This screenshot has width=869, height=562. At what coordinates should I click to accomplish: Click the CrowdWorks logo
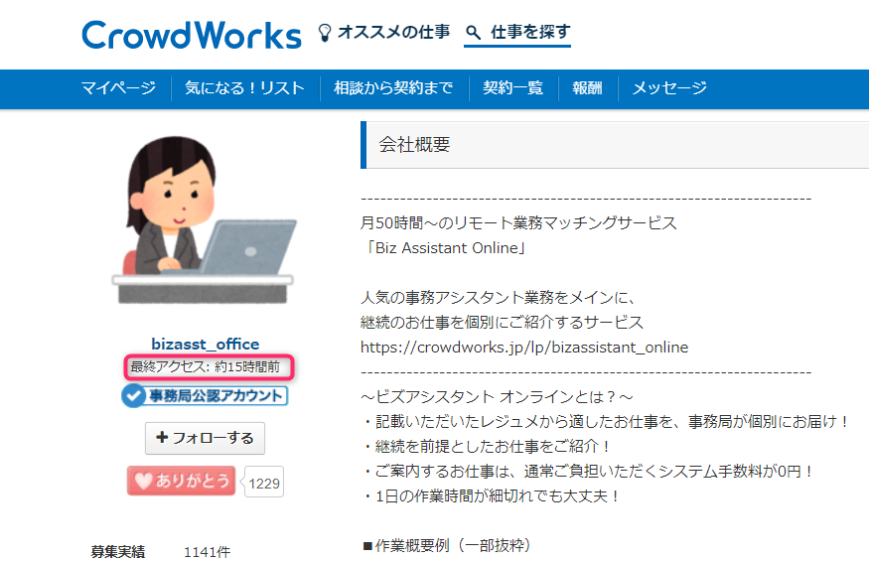pyautogui.click(x=191, y=35)
